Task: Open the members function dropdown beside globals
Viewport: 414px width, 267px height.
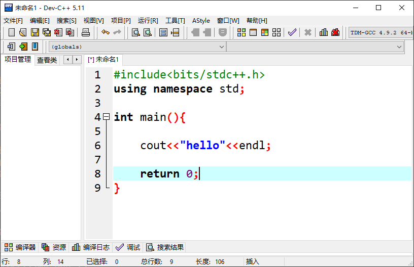Action: click(x=399, y=47)
